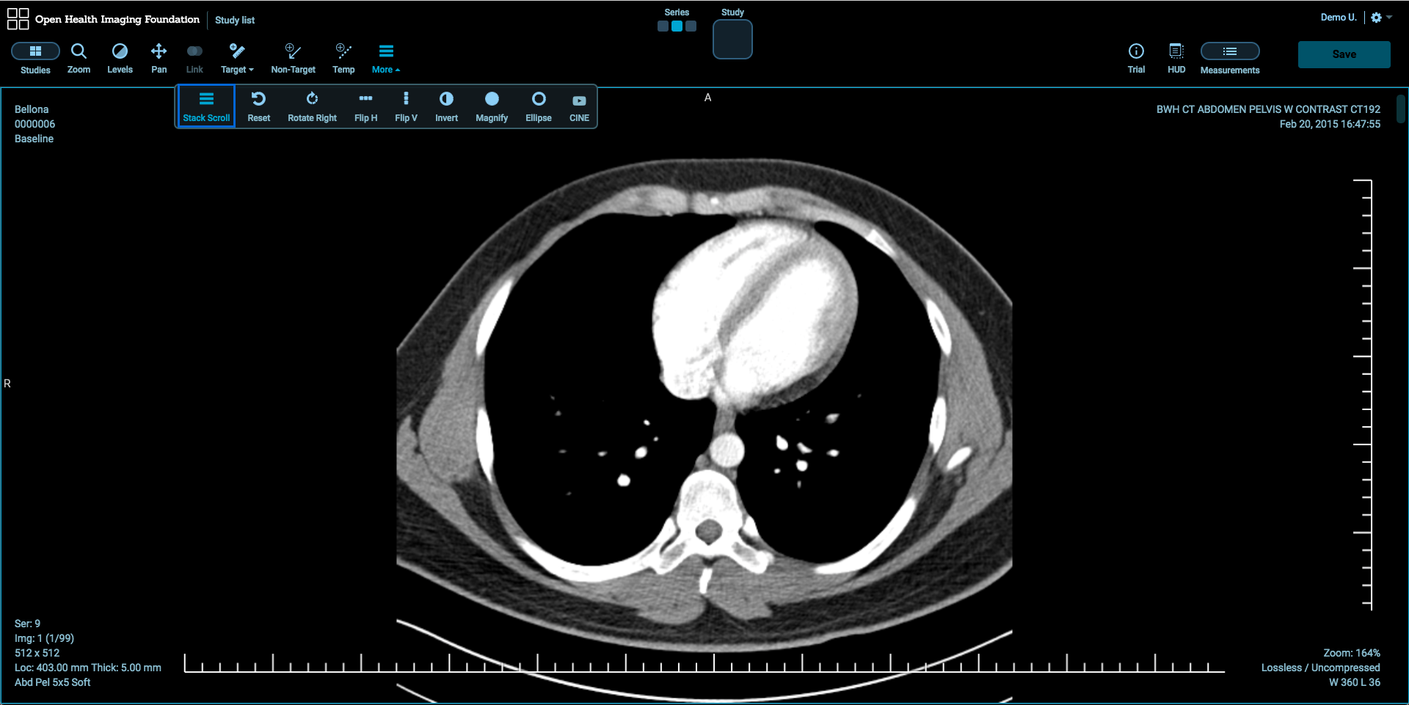Go to the Study list link
The image size is (1409, 705).
click(235, 20)
